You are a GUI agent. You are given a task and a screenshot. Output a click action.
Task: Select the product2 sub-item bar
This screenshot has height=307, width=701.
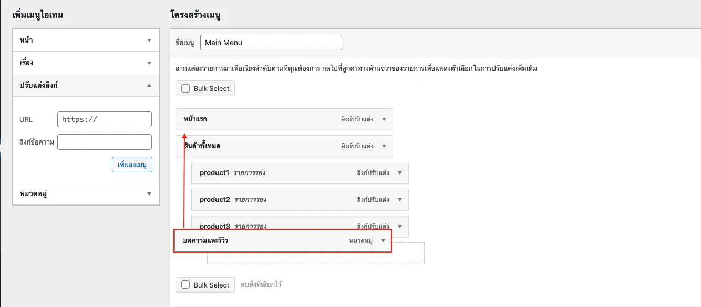tap(300, 200)
